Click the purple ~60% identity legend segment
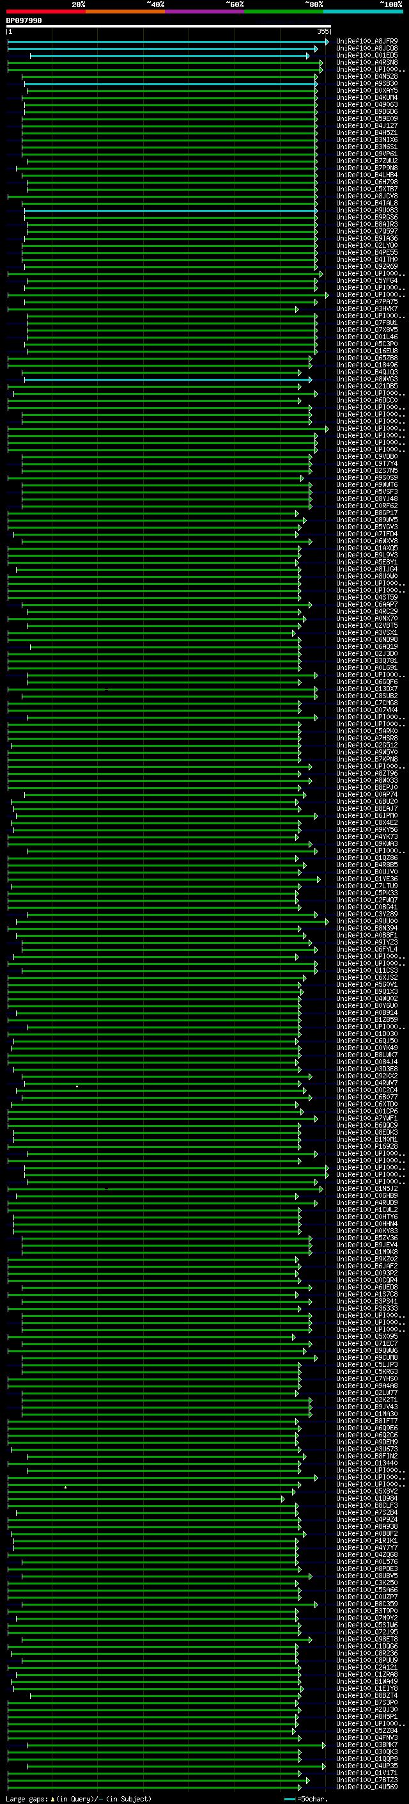Viewport: 409px width, 1804px height. (205, 12)
